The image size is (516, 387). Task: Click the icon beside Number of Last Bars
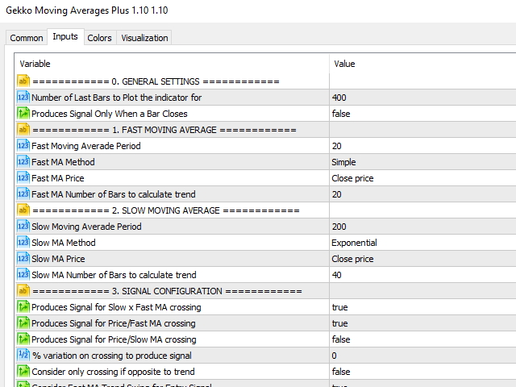point(23,98)
